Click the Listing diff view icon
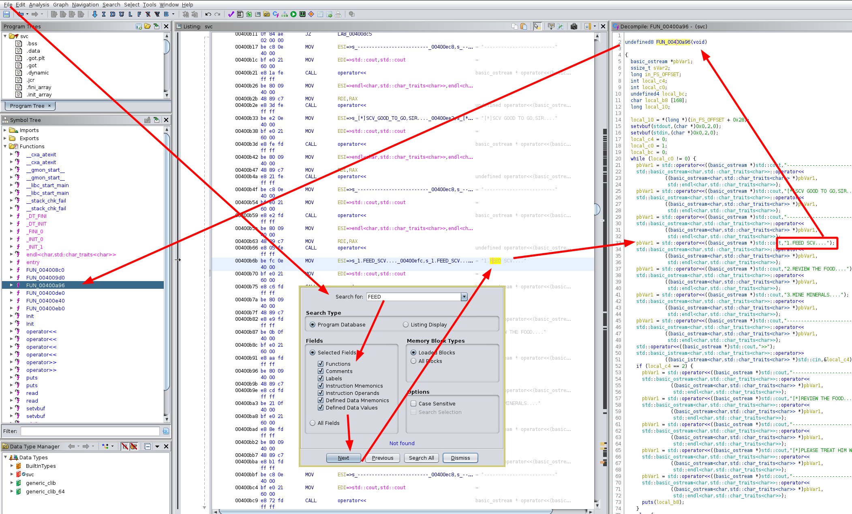The width and height of the screenshot is (852, 514). (560, 26)
